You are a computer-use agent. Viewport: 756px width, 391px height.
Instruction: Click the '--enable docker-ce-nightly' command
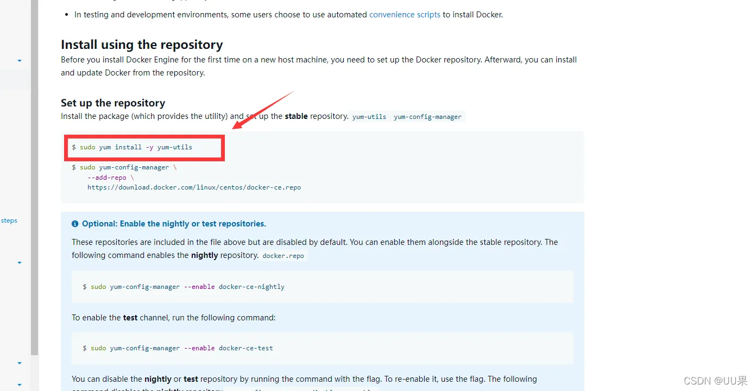pos(184,287)
